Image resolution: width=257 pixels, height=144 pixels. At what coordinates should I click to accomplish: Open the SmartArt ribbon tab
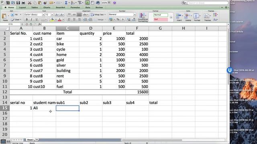point(60,8)
